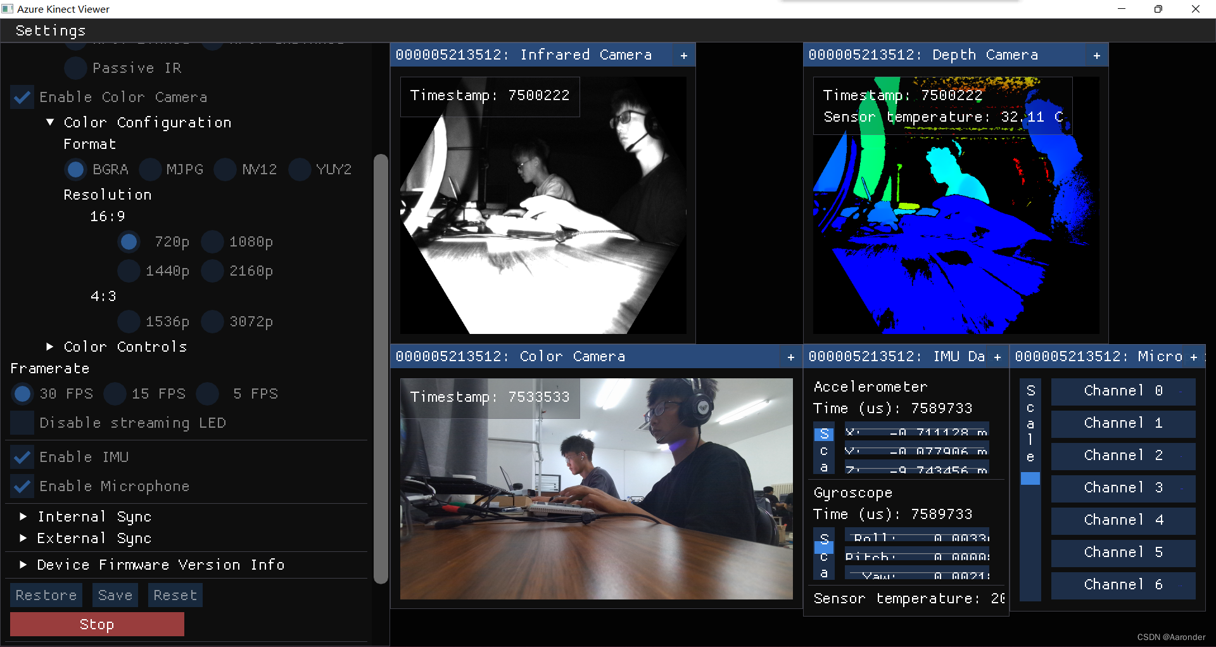Click the plus icon on IMU Data panel
1216x647 pixels.
997,357
